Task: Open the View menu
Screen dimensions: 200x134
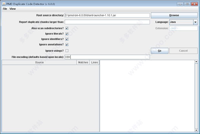Action: [13, 9]
